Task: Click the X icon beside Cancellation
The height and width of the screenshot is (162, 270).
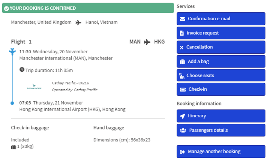Action: (182, 47)
